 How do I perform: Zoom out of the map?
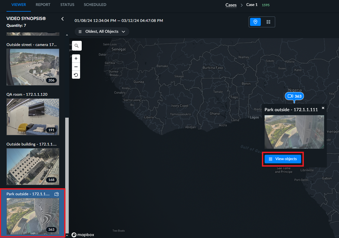[76, 67]
